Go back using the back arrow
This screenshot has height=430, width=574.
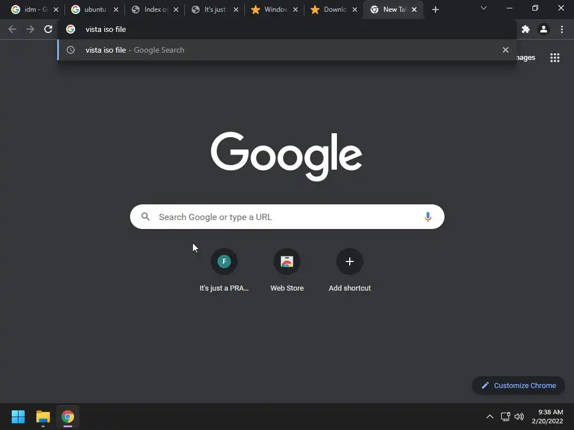click(12, 29)
